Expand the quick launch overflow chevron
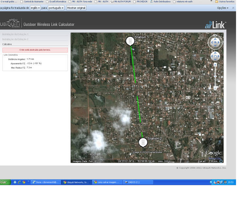246x197 pixels. (29, 181)
